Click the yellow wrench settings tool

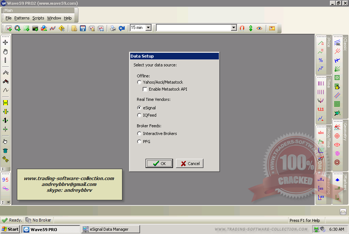[x=5, y=159]
